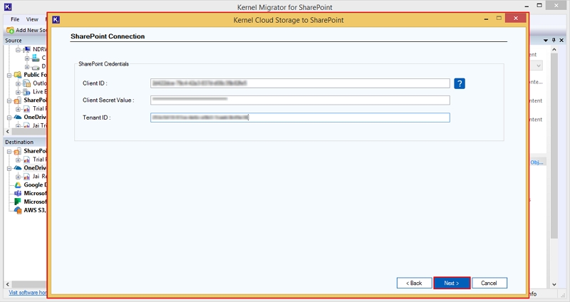Select the Microsoft Planner icon in Destination tree
The image size is (570, 302).
[17, 202]
